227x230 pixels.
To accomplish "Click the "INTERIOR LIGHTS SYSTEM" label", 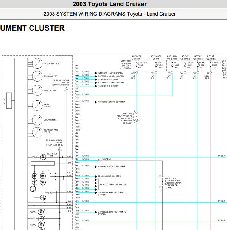I will pyautogui.click(x=110, y=73).
